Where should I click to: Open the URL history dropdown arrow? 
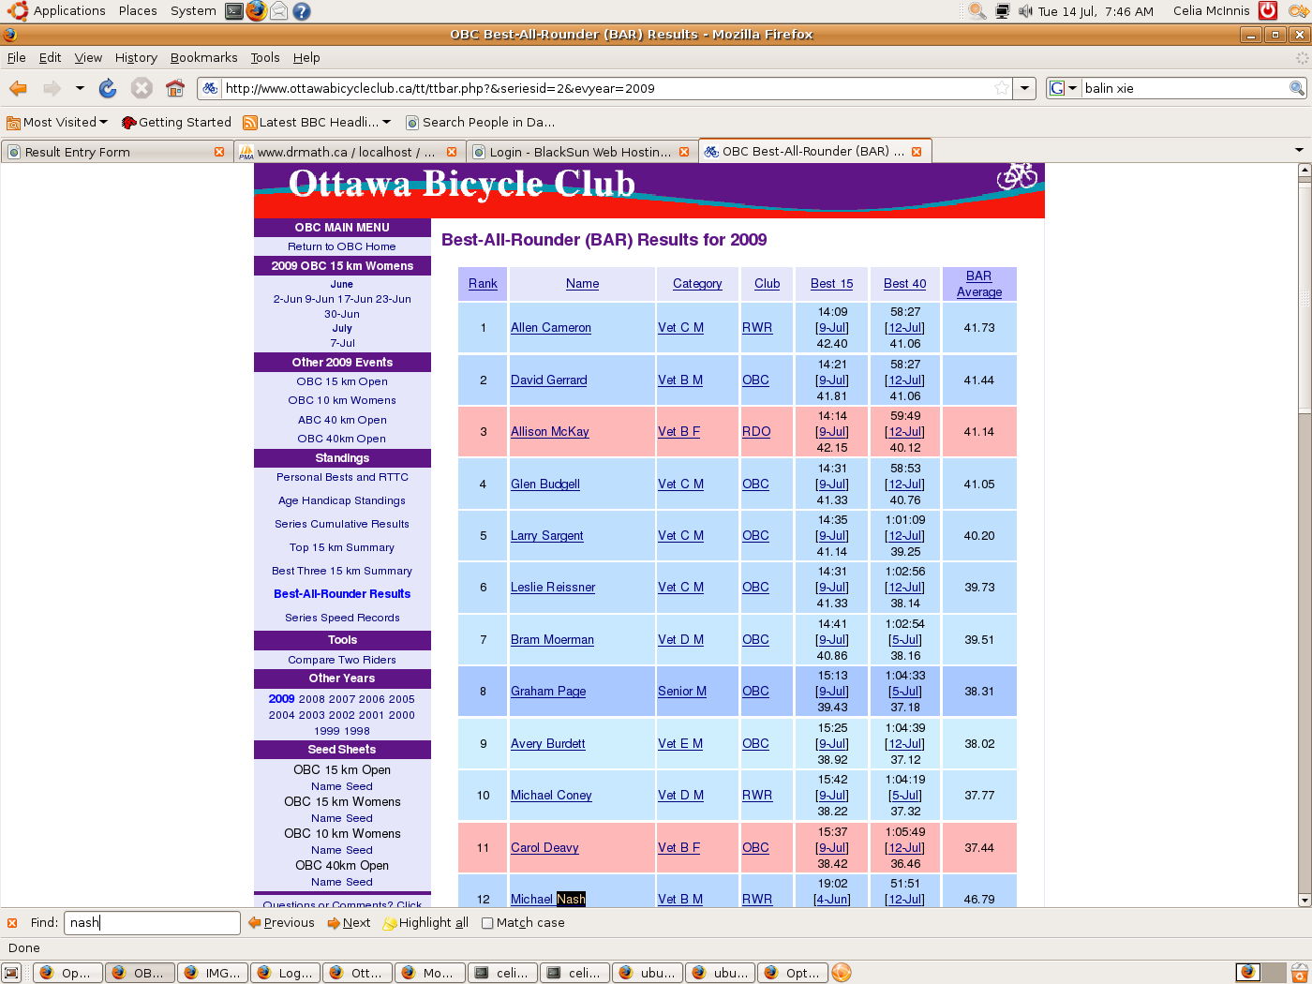[1025, 88]
